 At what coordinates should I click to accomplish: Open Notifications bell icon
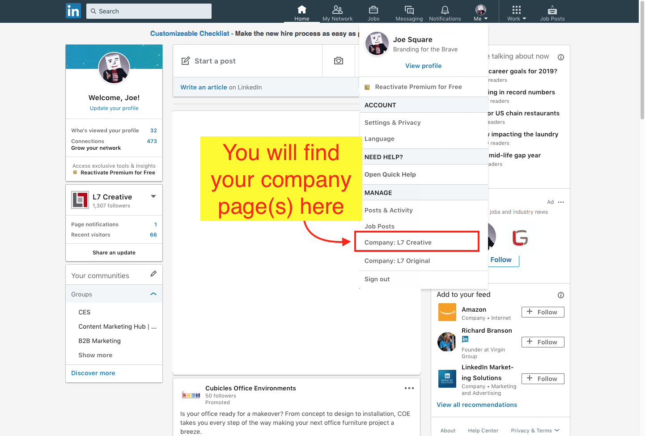pos(445,13)
